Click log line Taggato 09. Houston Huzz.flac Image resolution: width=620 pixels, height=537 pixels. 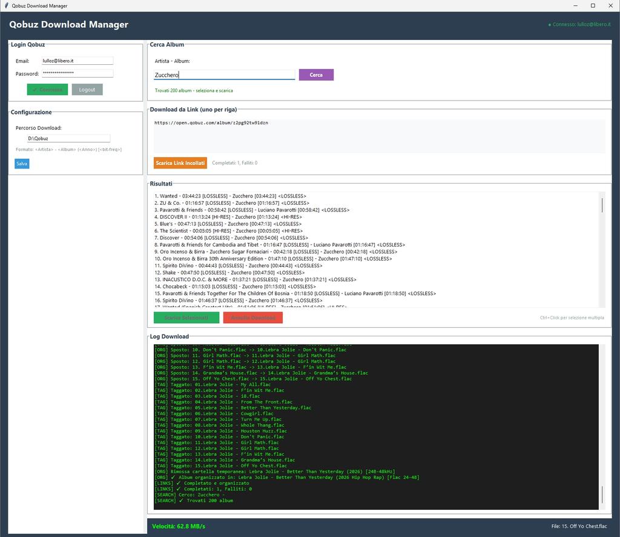[220, 431]
